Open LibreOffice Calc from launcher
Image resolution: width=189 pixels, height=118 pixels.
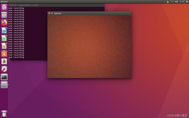[4, 38]
